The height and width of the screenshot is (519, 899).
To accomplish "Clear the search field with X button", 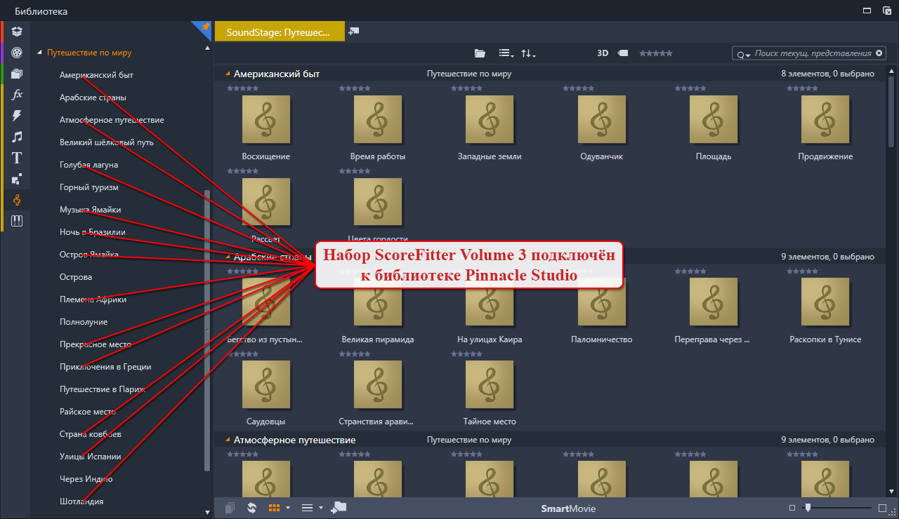I will point(878,53).
